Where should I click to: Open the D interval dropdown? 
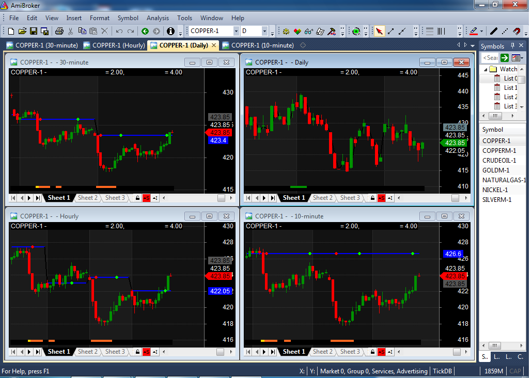click(264, 31)
